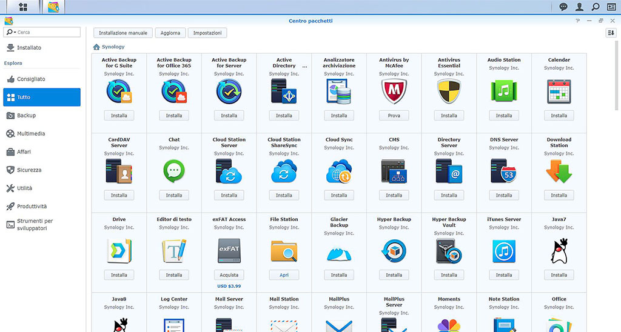Viewport: 621px width, 332px height.
Task: Click Installa under CardDAV Server
Action: (119, 195)
